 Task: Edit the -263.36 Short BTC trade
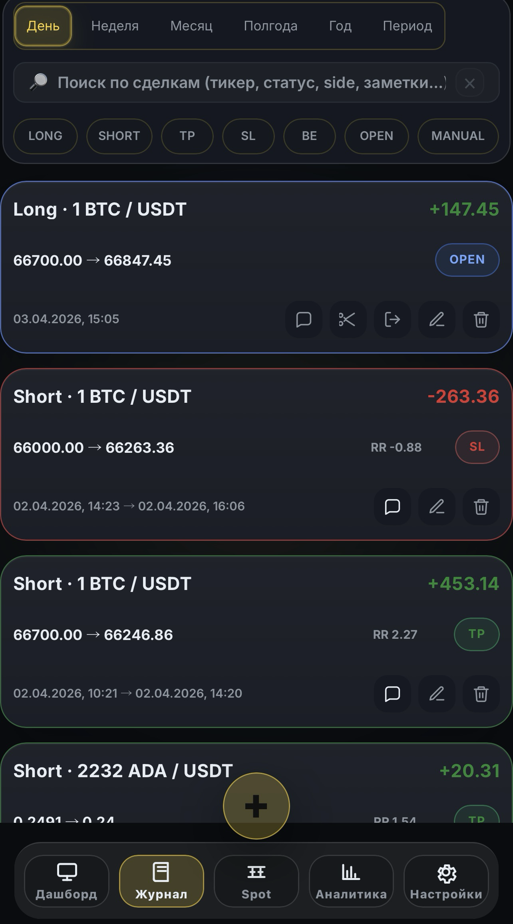click(x=437, y=506)
